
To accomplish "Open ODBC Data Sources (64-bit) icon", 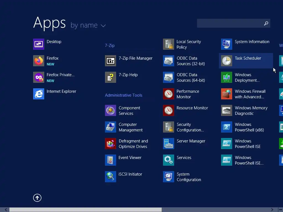I will pyautogui.click(x=169, y=77).
